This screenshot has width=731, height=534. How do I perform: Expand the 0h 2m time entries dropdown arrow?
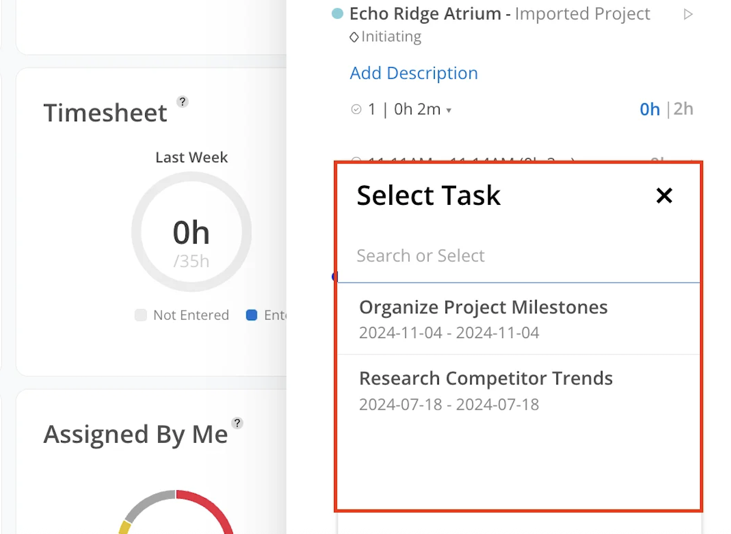tap(448, 111)
